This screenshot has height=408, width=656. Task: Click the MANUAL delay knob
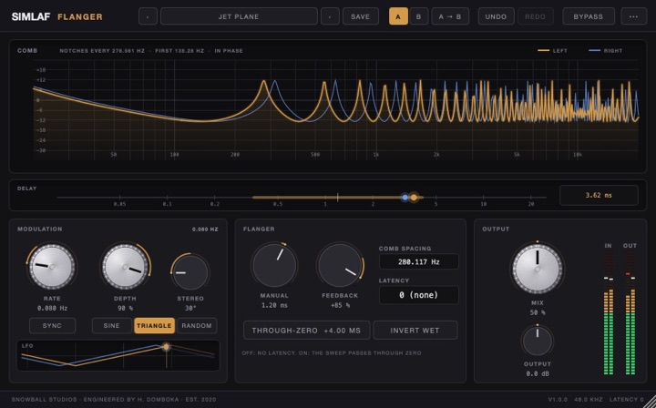point(274,265)
